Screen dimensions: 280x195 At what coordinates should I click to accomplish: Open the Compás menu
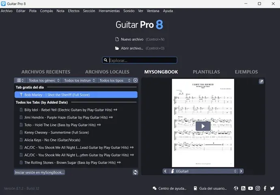click(x=46, y=11)
